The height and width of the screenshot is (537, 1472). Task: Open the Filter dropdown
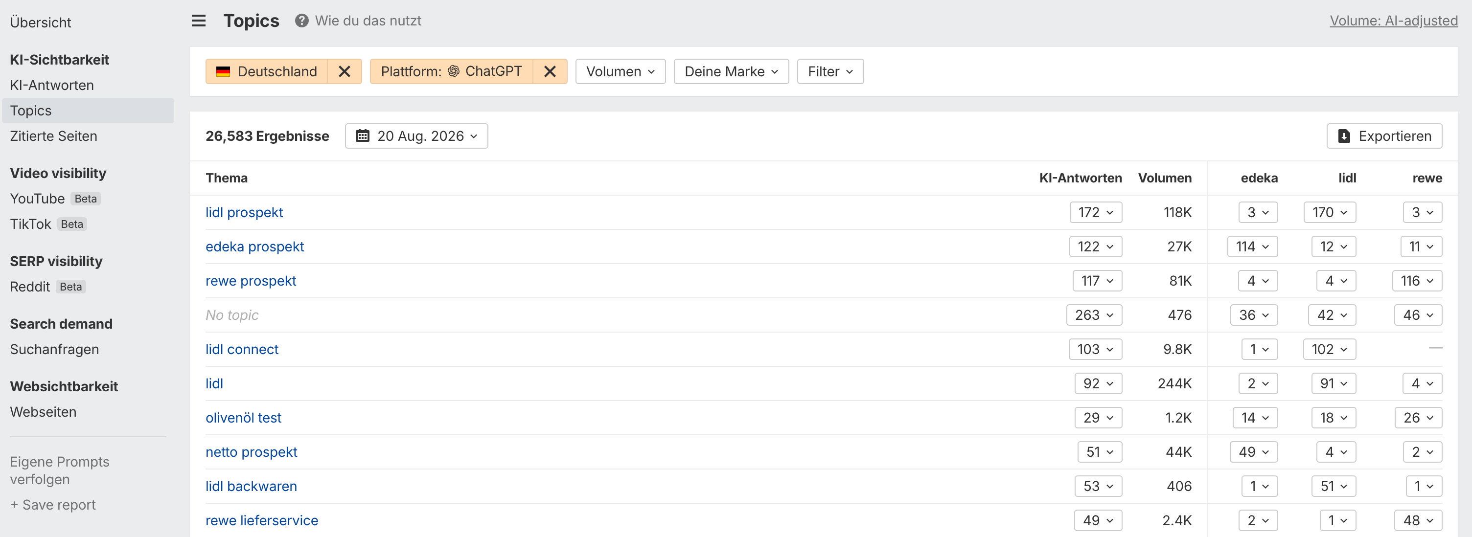(x=830, y=71)
